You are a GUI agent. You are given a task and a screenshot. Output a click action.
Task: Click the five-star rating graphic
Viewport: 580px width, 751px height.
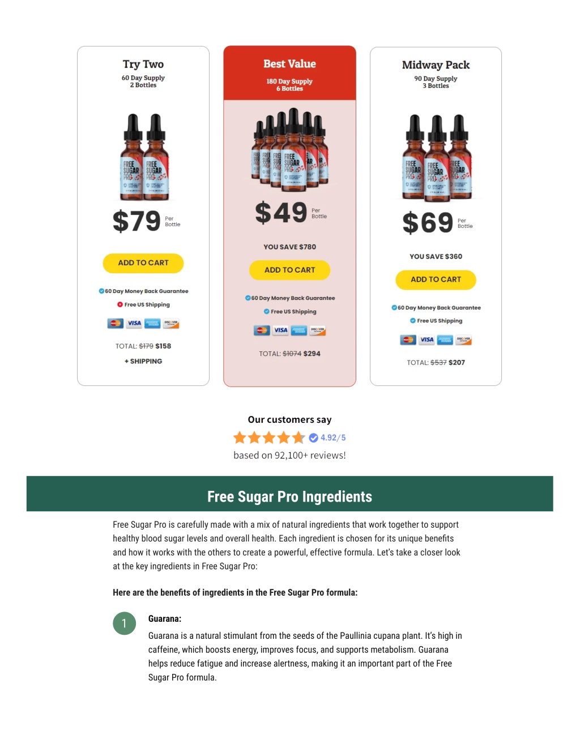pyautogui.click(x=269, y=438)
